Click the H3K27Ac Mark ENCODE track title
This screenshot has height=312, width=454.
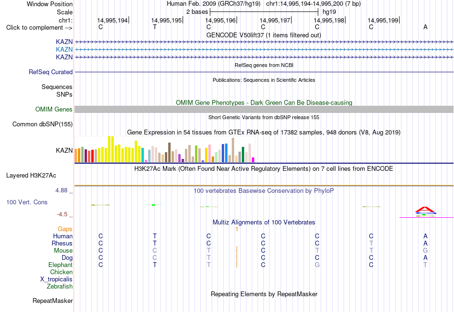pyautogui.click(x=264, y=169)
